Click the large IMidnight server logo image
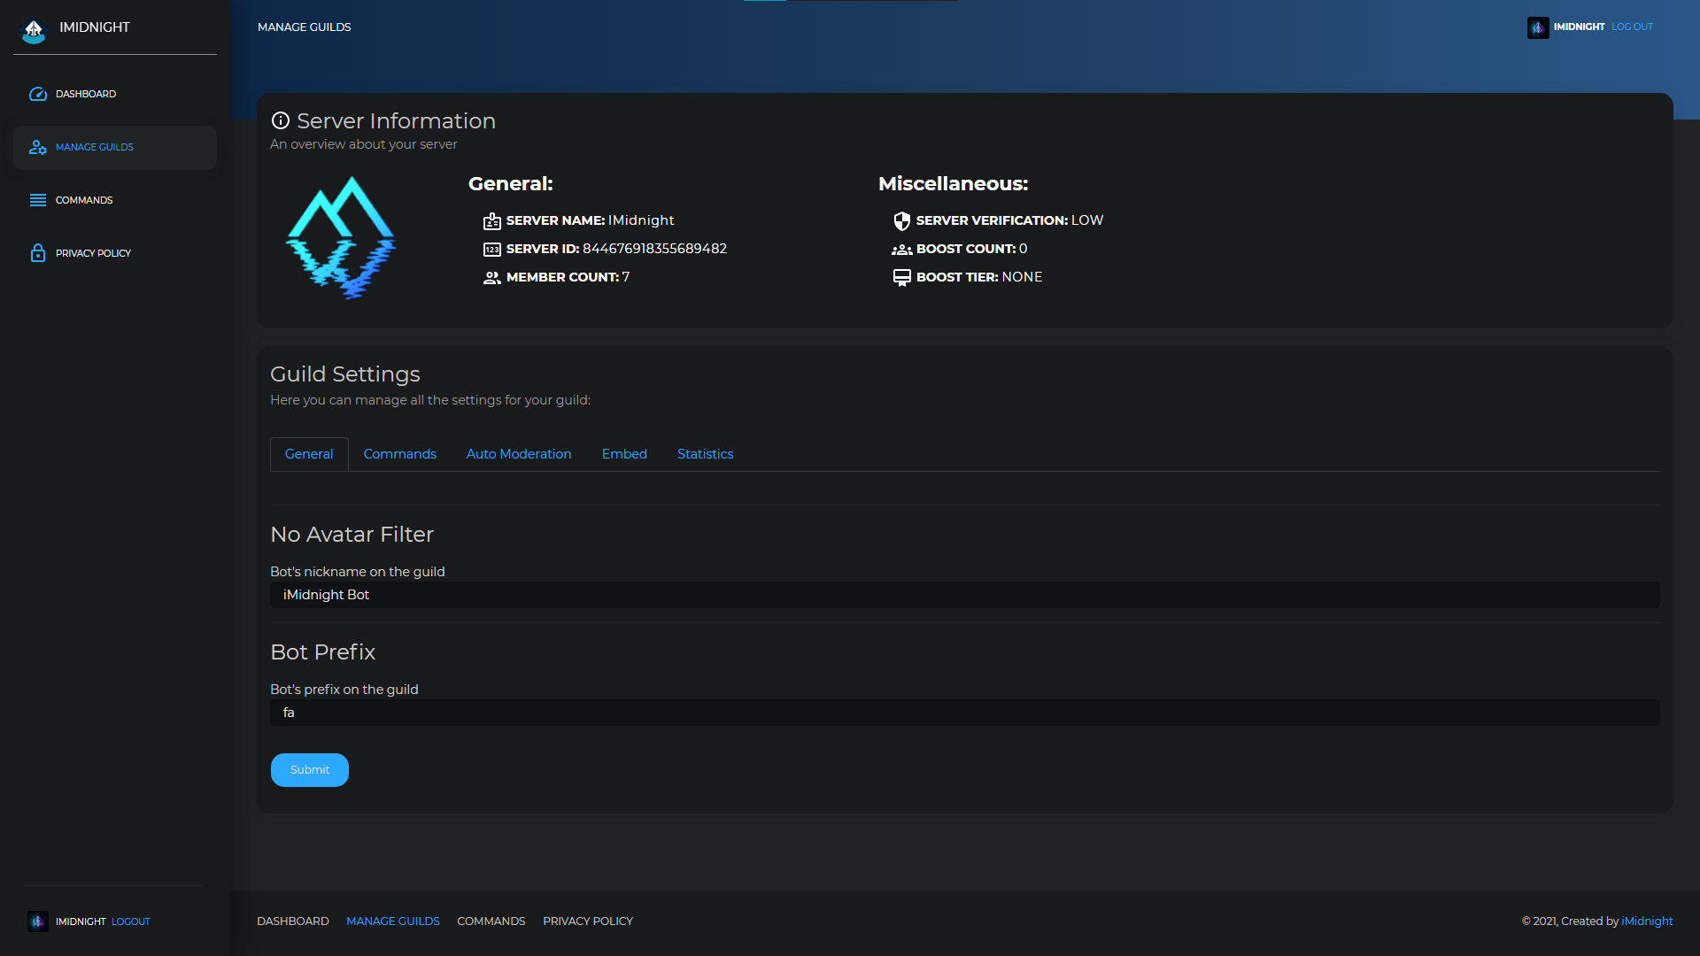The height and width of the screenshot is (956, 1700). point(341,237)
